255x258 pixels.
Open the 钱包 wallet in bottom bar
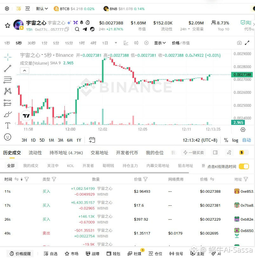[113, 254]
